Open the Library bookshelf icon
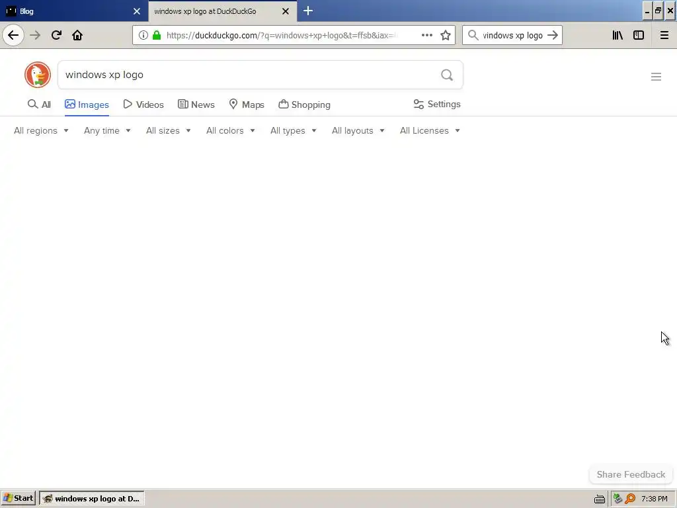This screenshot has width=677, height=508. (x=617, y=36)
